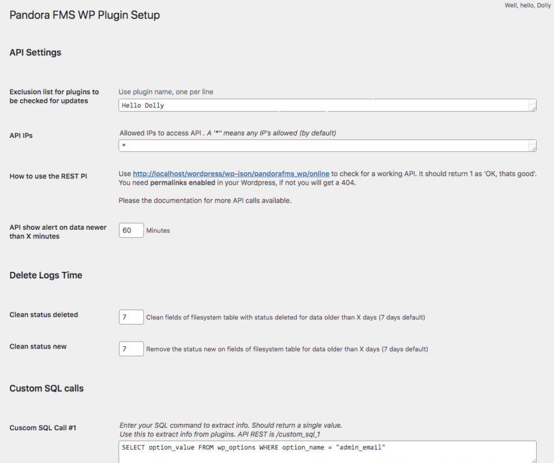Click the Delete Logs Time heading
Image resolution: width=554 pixels, height=463 pixels.
(46, 275)
